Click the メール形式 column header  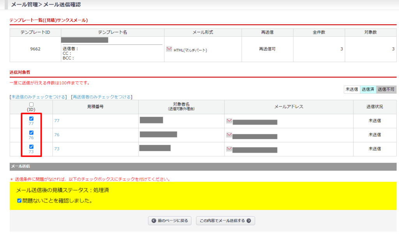pyautogui.click(x=203, y=32)
